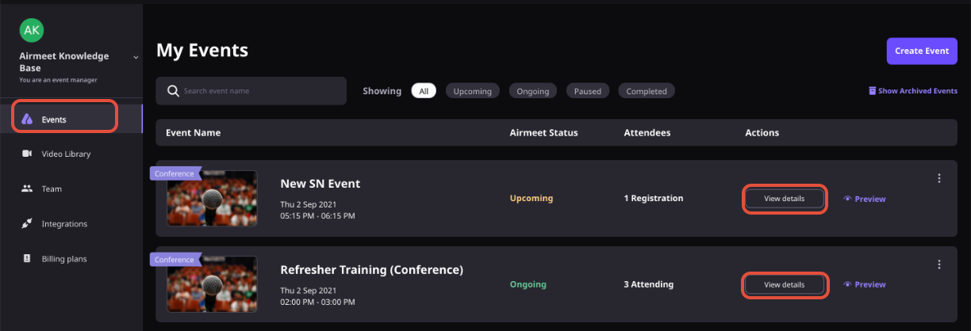Show only Completed events
971x331 pixels.
(647, 91)
